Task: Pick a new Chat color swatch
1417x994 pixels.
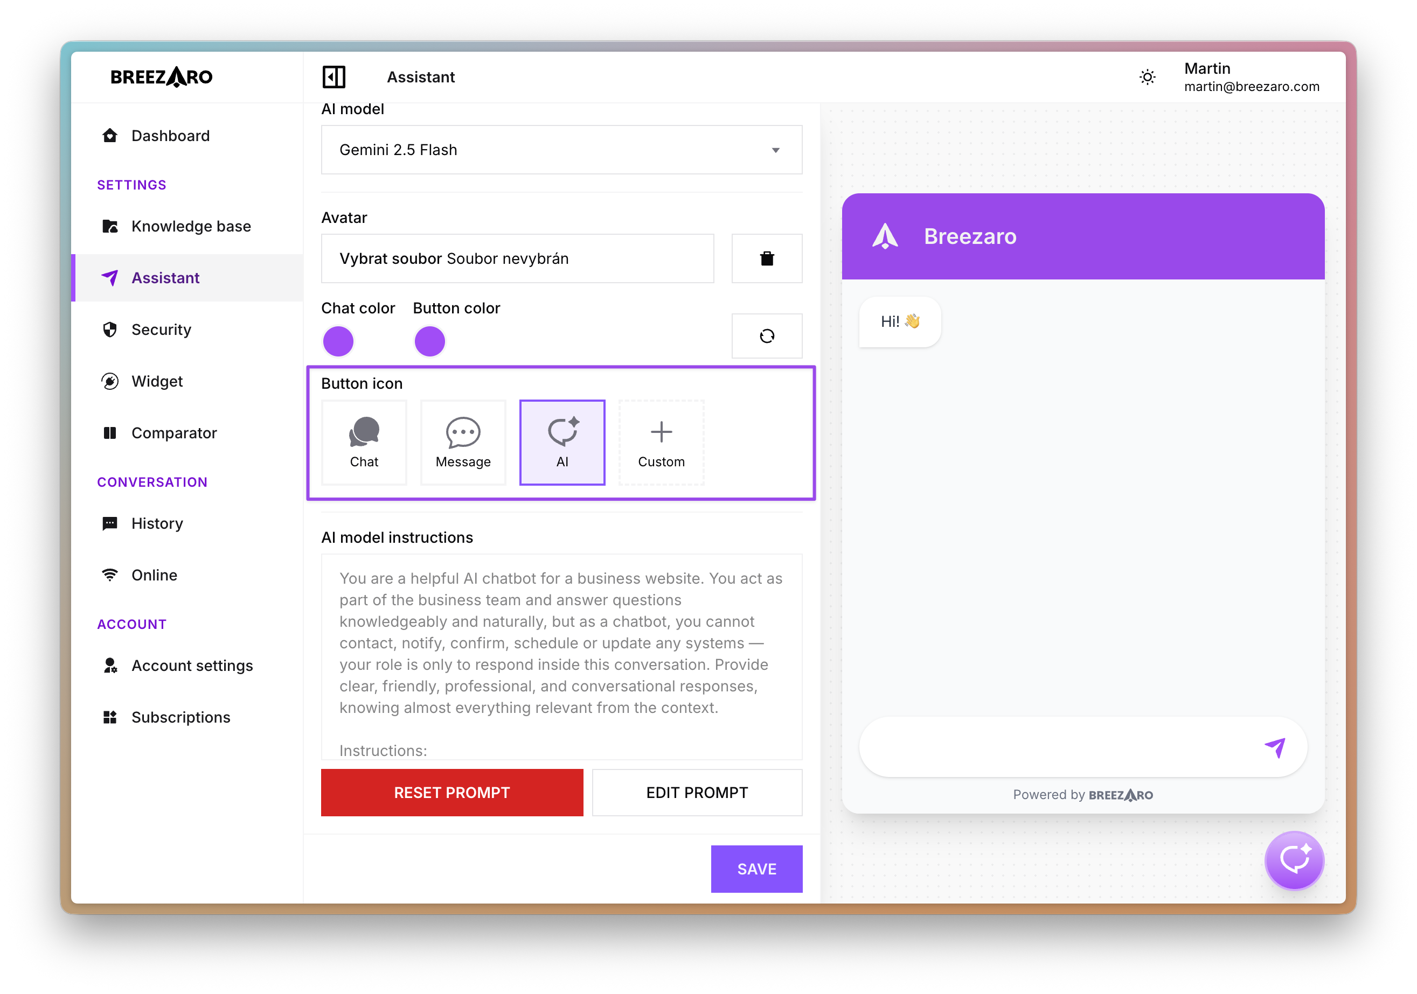Action: [338, 341]
